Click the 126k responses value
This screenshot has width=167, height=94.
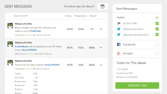click(81, 65)
